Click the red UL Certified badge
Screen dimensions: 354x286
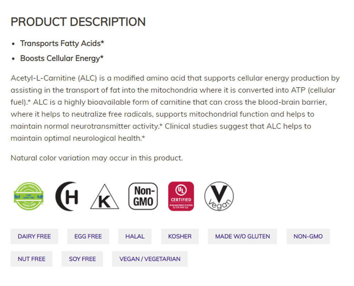coord(181,196)
